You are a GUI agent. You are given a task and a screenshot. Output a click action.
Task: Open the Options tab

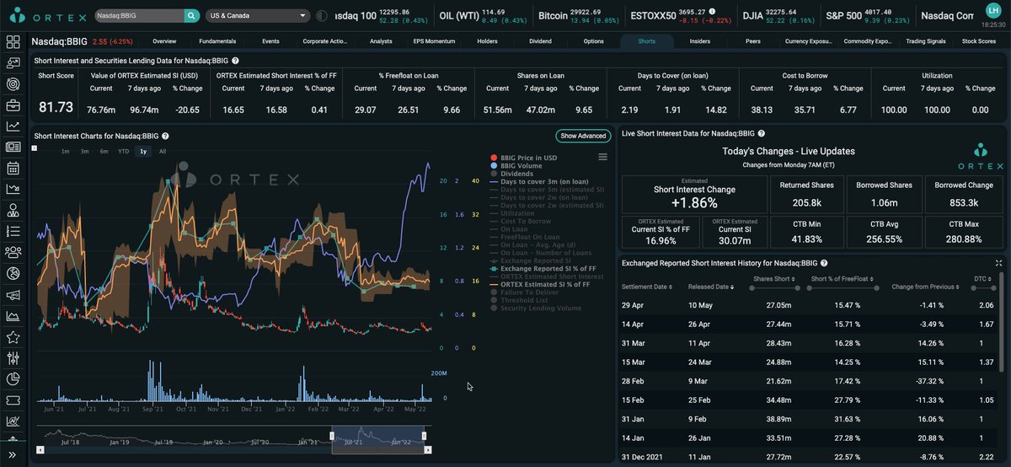(593, 40)
